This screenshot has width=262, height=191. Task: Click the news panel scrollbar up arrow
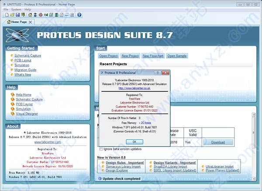click(254, 115)
